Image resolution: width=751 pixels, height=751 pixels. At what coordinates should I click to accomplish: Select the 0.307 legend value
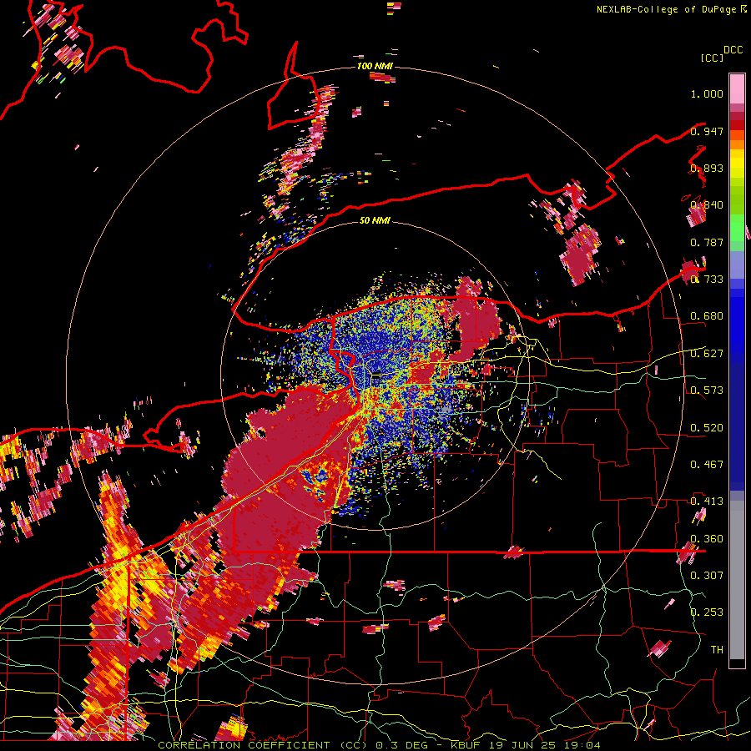707,575
